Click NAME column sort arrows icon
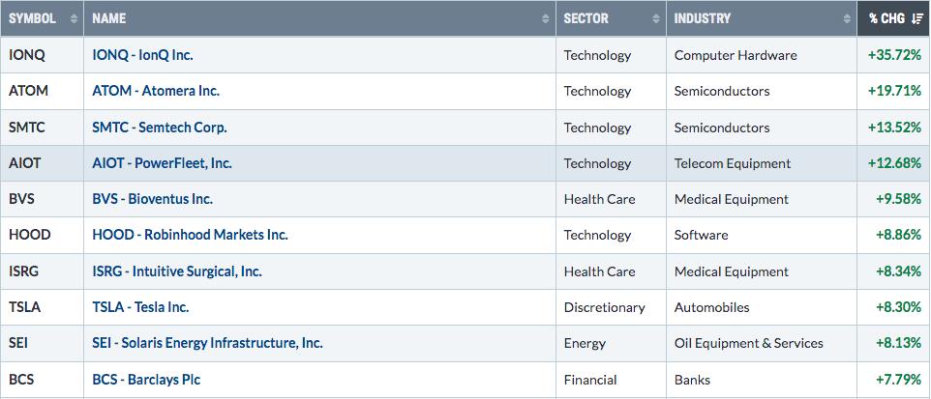 tap(546, 18)
